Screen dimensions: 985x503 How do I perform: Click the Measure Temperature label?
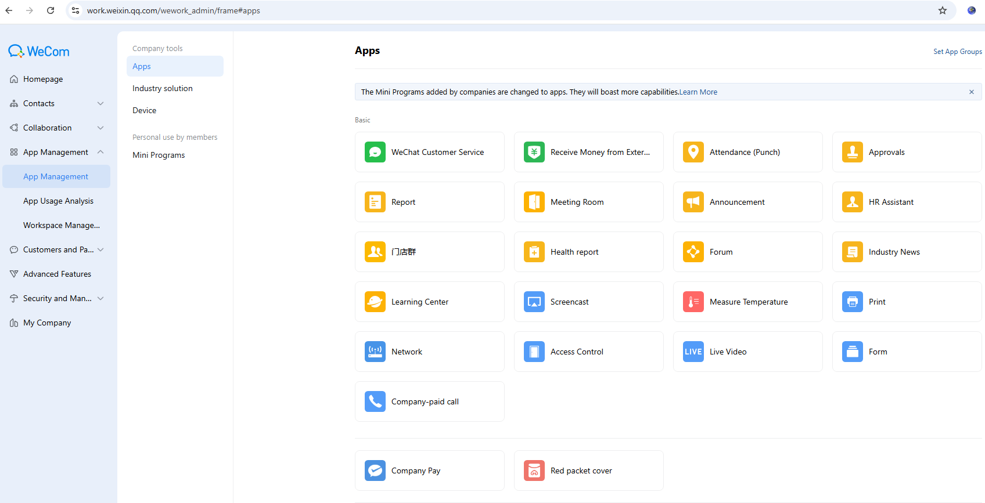click(749, 302)
